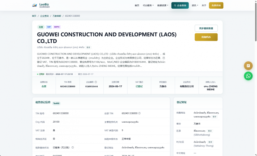Open the 企业查询 breadcrumb link
Image resolution: width=257 pixels, height=156 pixels.
click(x=44, y=16)
